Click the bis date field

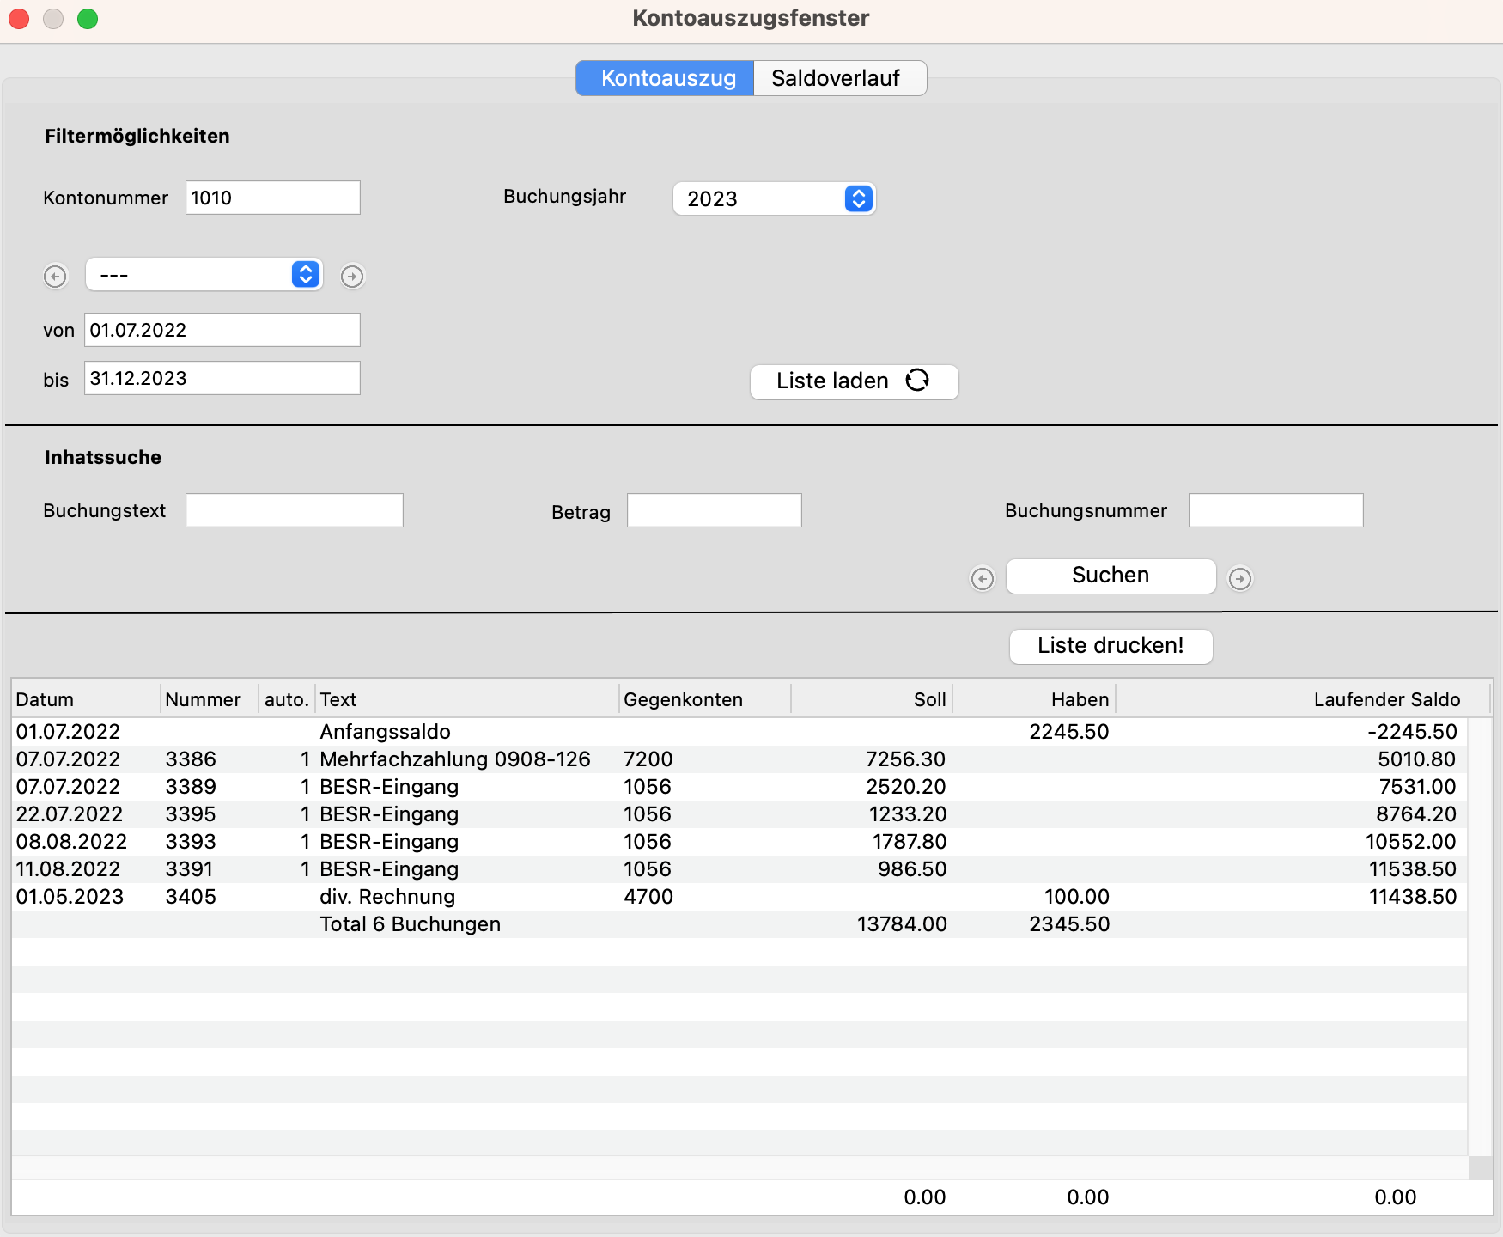[x=222, y=378]
